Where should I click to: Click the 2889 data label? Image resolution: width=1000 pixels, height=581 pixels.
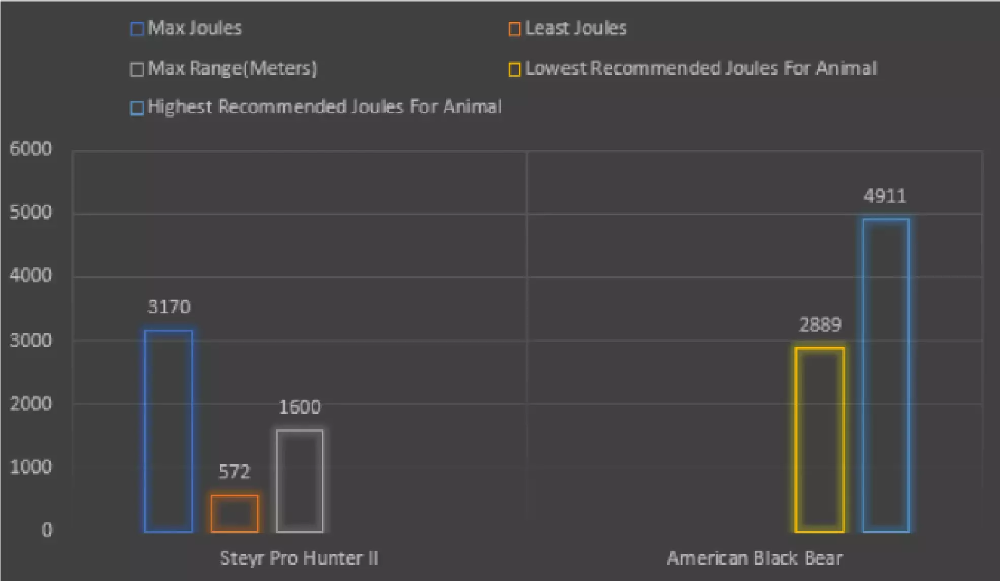[x=820, y=325]
